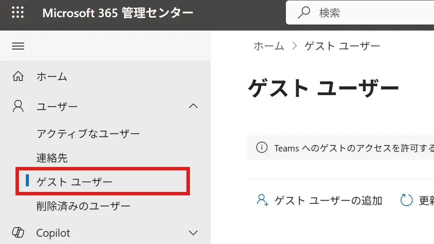
Task: Click ゲスト ユーザー breadcrumb item
Action: 342,46
